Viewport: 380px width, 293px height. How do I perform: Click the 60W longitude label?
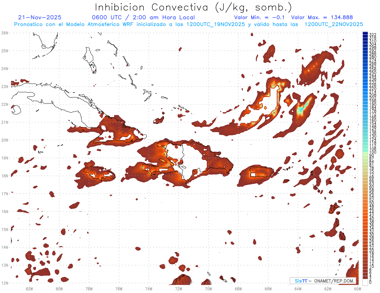tap(358, 288)
